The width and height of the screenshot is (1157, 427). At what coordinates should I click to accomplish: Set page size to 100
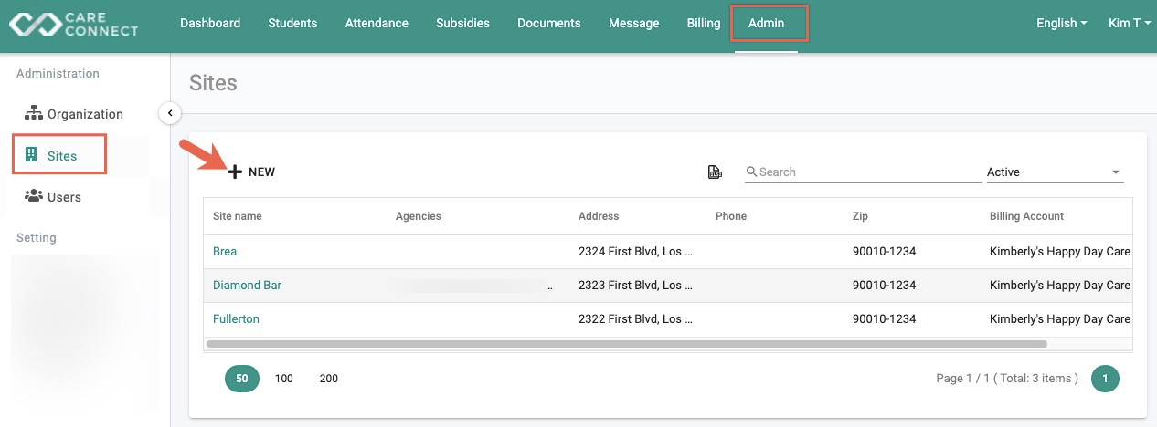point(284,378)
